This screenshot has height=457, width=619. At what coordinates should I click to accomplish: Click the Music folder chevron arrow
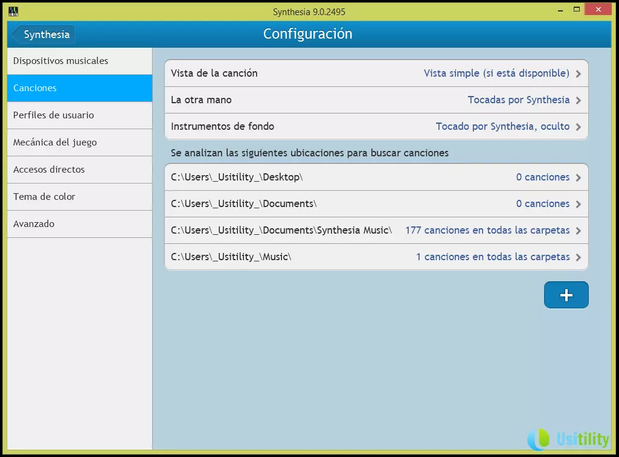pyautogui.click(x=579, y=257)
